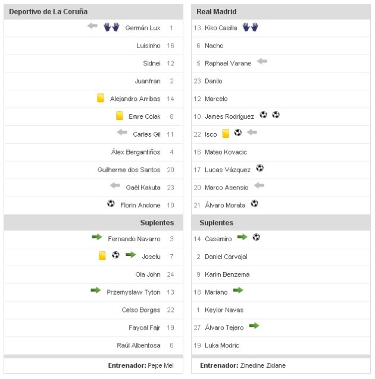Select the Real Madrid team header
This screenshot has width=375, height=379.
tap(217, 11)
